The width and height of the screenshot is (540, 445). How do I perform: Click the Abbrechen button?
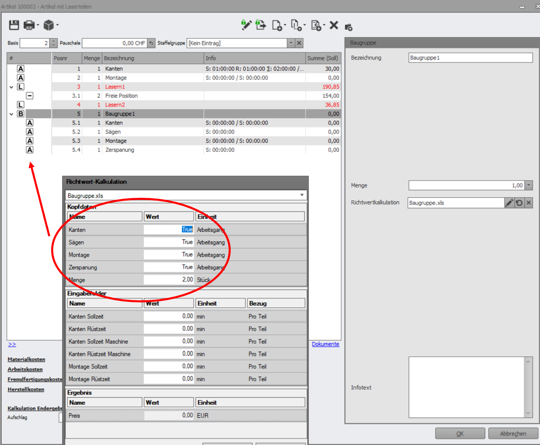513,434
